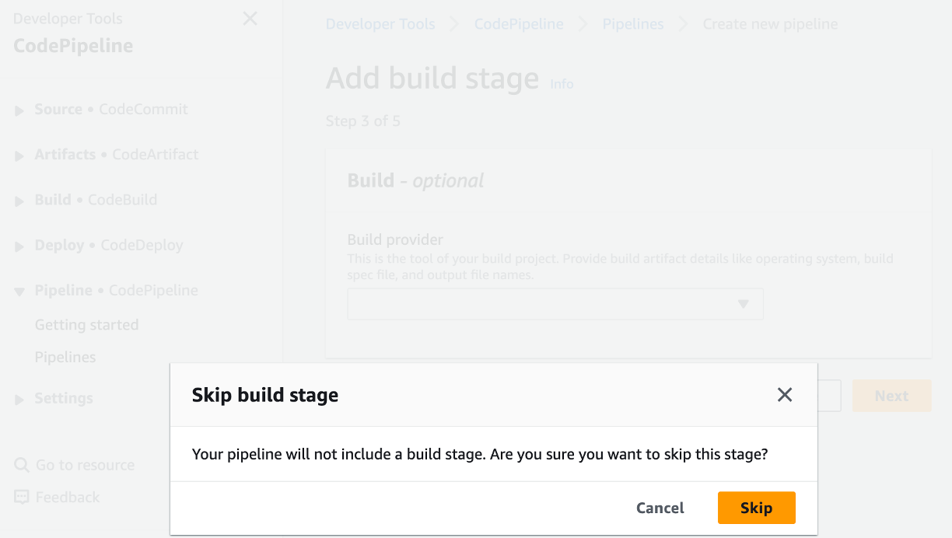Open the Build provider dropdown
This screenshot has width=952, height=538.
pyautogui.click(x=555, y=304)
